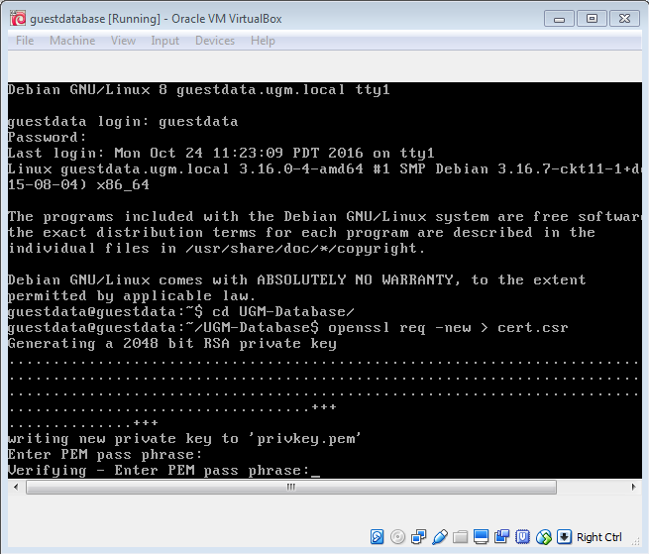Image resolution: width=649 pixels, height=554 pixels.
Task: Click the hard disk activity status icon
Action: pyautogui.click(x=378, y=537)
